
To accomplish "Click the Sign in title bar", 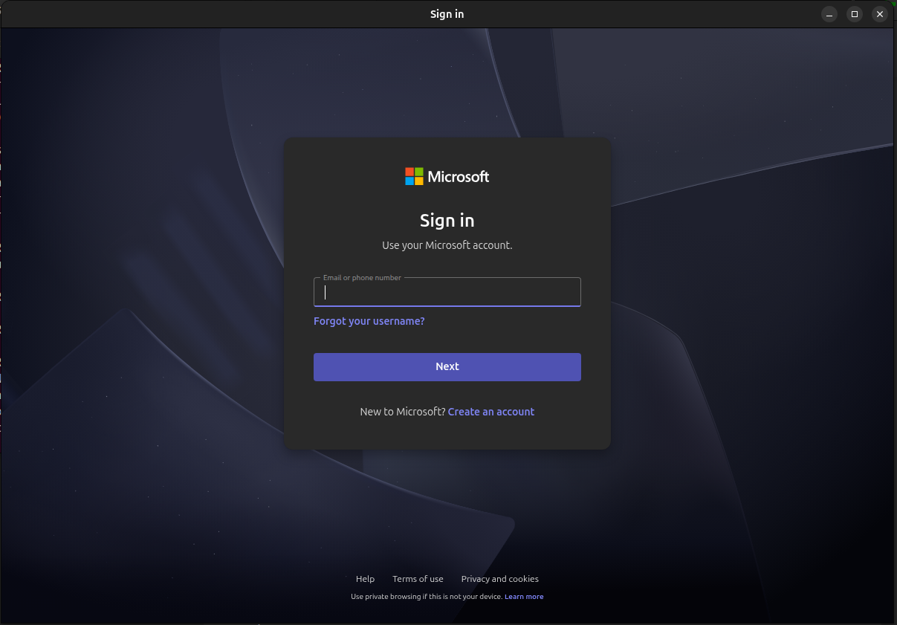I will [447, 13].
